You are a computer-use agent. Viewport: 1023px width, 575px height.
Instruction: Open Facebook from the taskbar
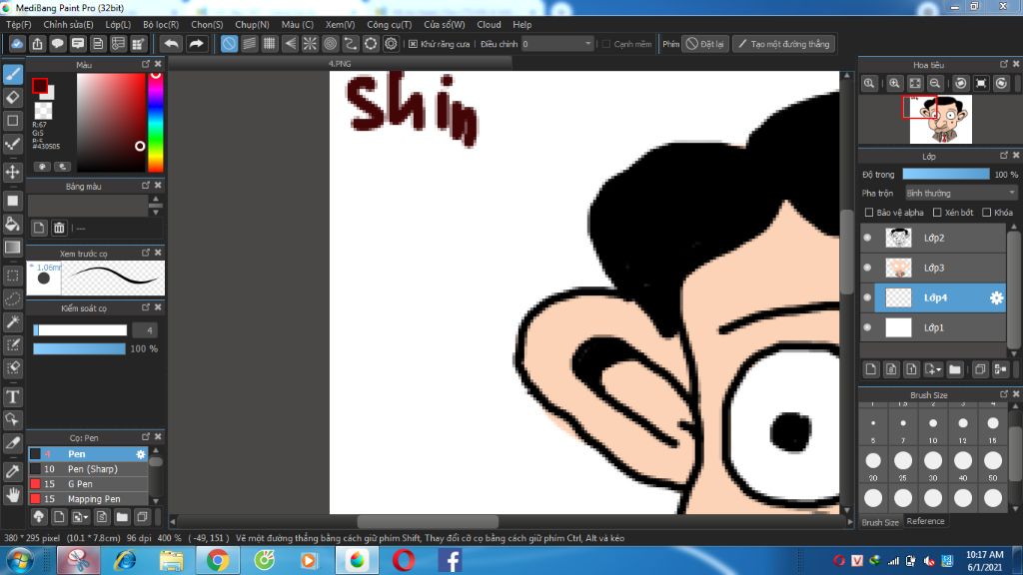tap(450, 561)
